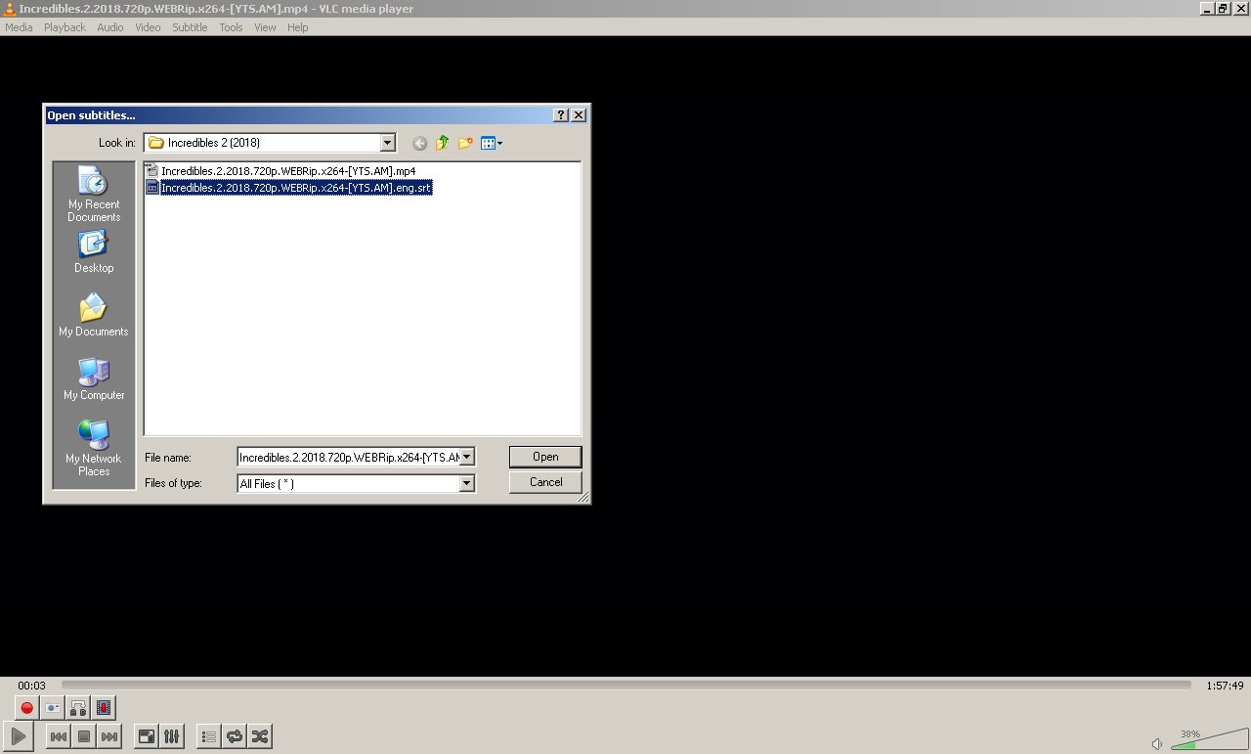Toggle shuffle random playback
This screenshot has width=1251, height=754.
260,736
